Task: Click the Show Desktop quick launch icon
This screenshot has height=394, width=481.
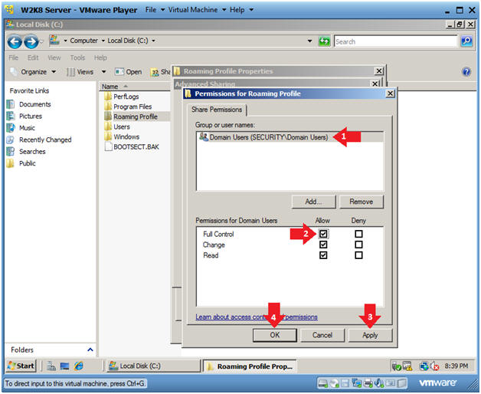Action: 65,366
